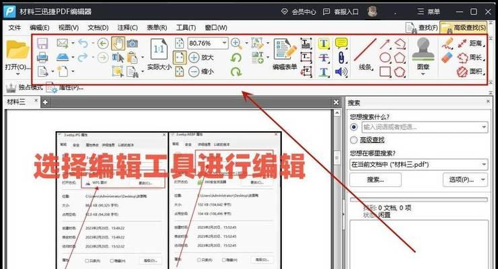Expand the email icon dropdown arrow
The height and width of the screenshot is (269, 498).
[x=73, y=43]
